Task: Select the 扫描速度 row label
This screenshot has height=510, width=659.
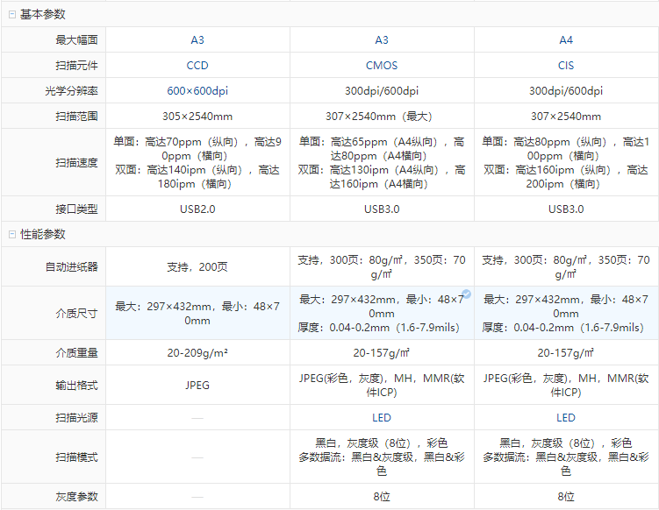Action: [76, 162]
